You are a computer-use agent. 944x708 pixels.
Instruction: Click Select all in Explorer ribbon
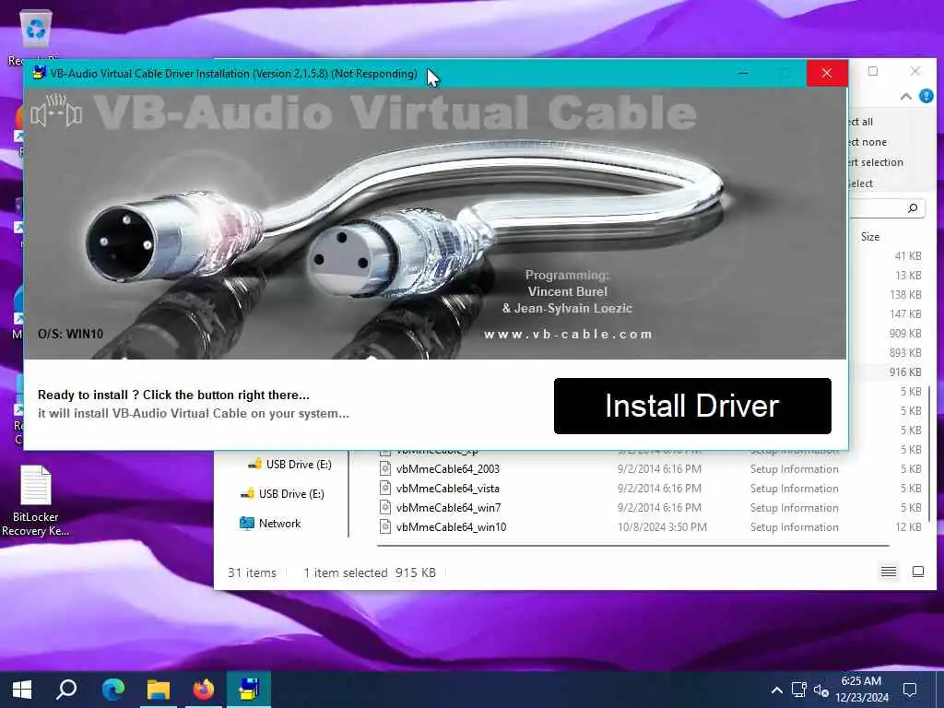861,122
